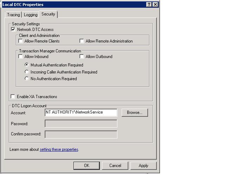Check the Allow Outbound option
Screen dimensions: 225x180
82,57
